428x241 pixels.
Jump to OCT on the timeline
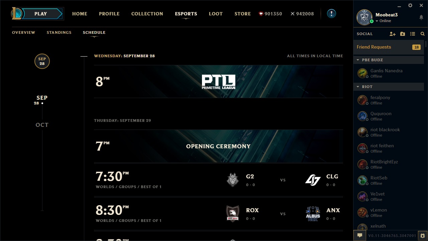point(42,125)
